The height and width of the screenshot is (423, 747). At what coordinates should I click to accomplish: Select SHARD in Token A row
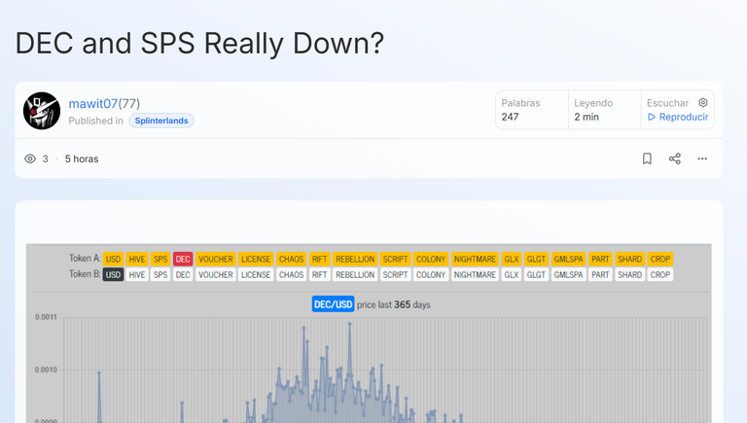click(630, 259)
